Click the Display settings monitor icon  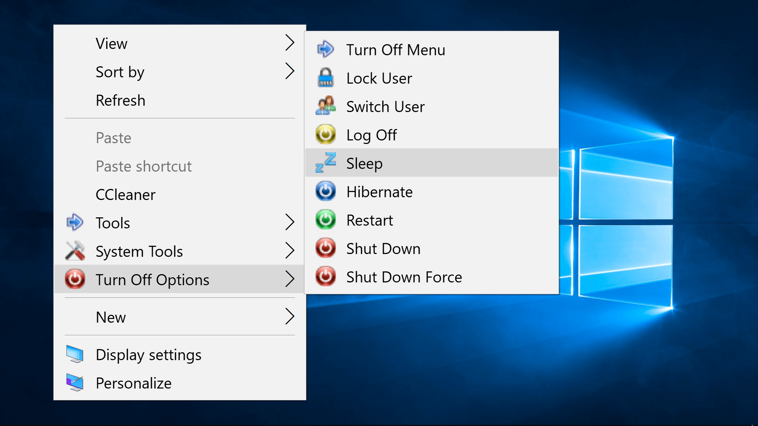pos(75,354)
